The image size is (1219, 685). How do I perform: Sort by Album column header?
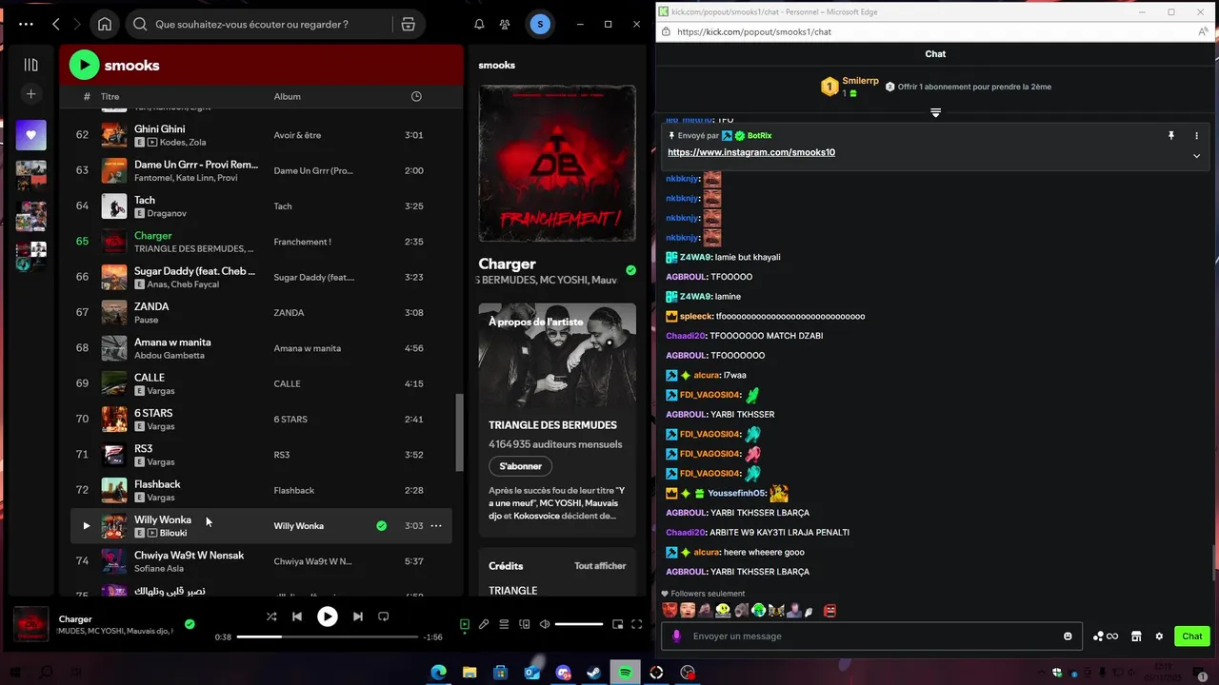[x=288, y=96]
